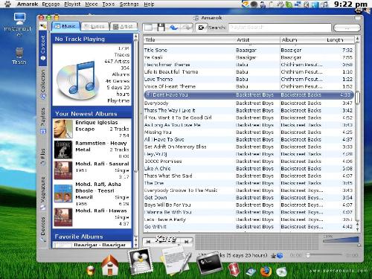Click the clock showing 9:22 pm
Image resolution: width=372 pixels, height=279 pixels.
tap(350, 4)
